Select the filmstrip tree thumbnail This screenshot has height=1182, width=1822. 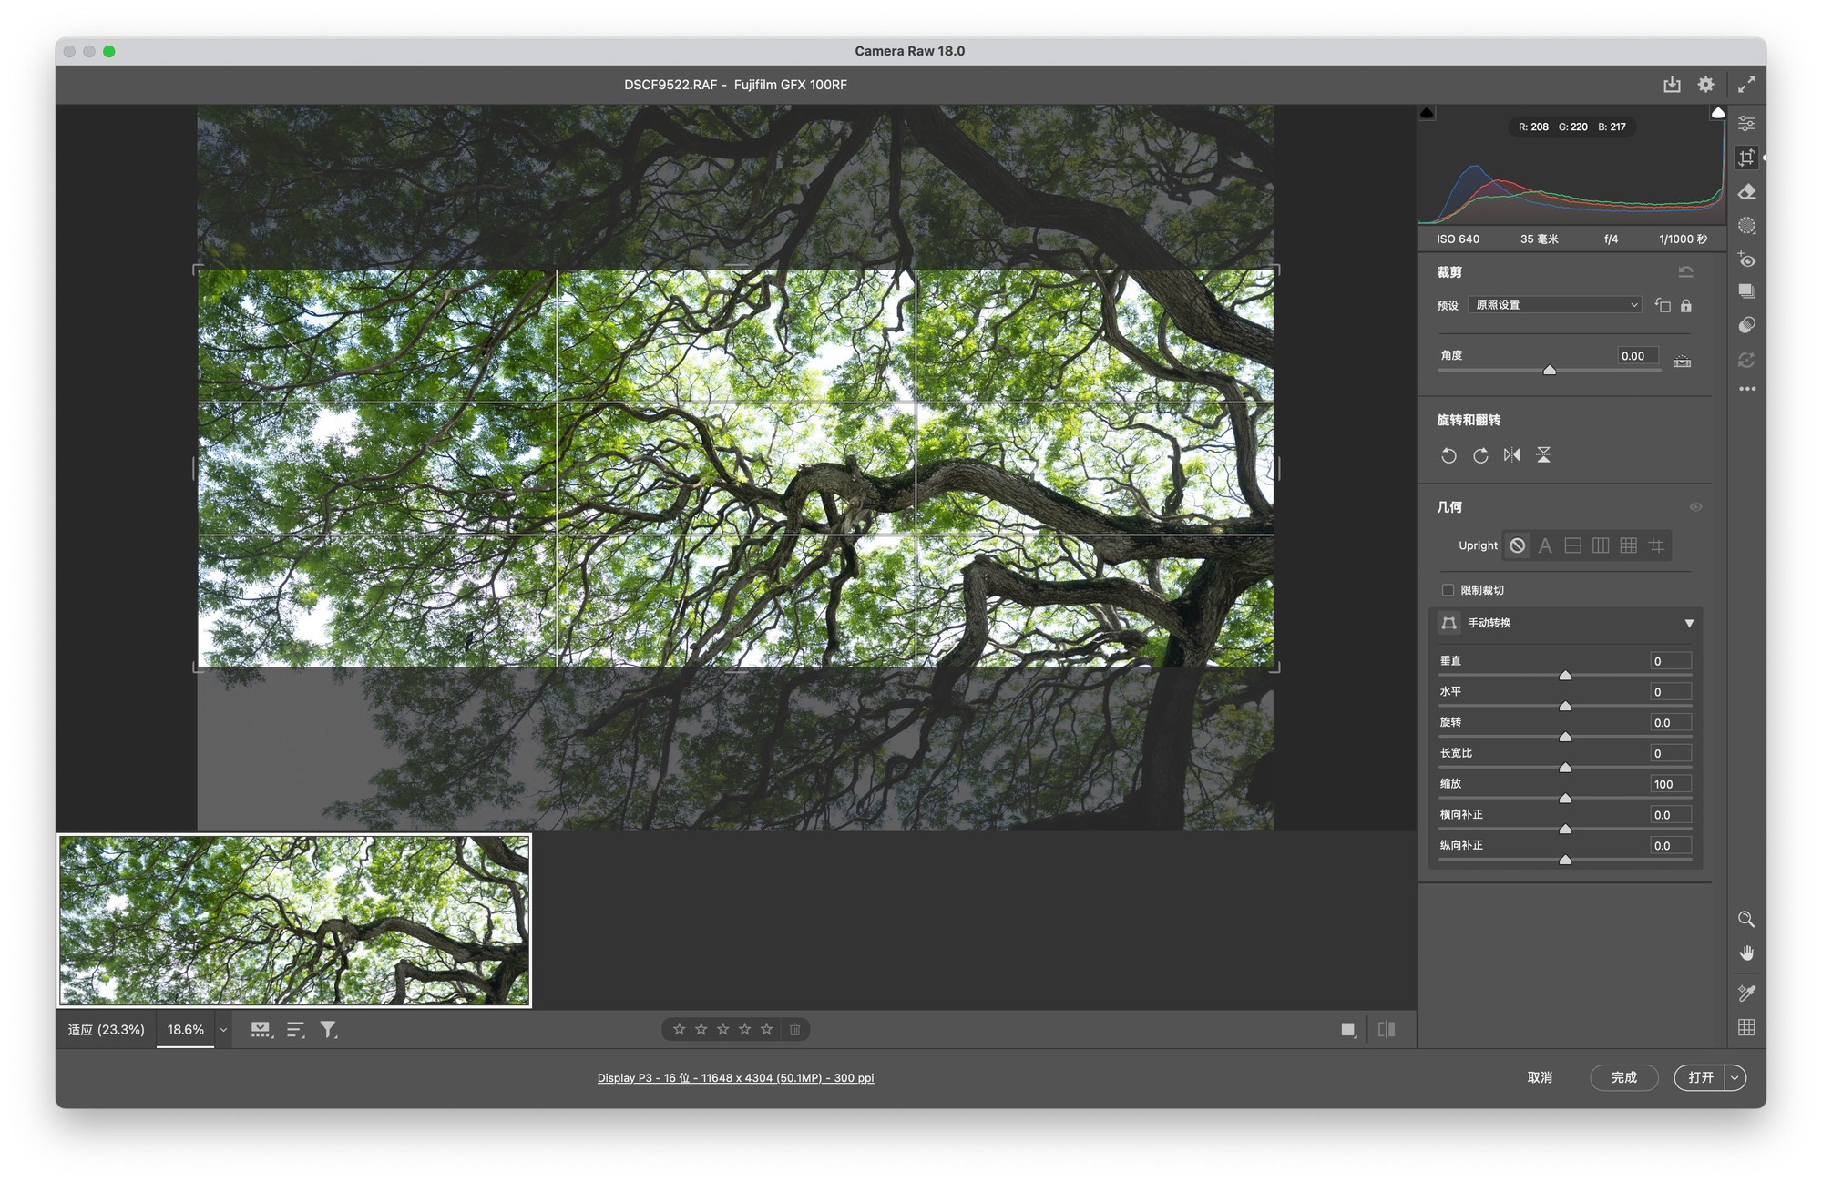coord(294,921)
